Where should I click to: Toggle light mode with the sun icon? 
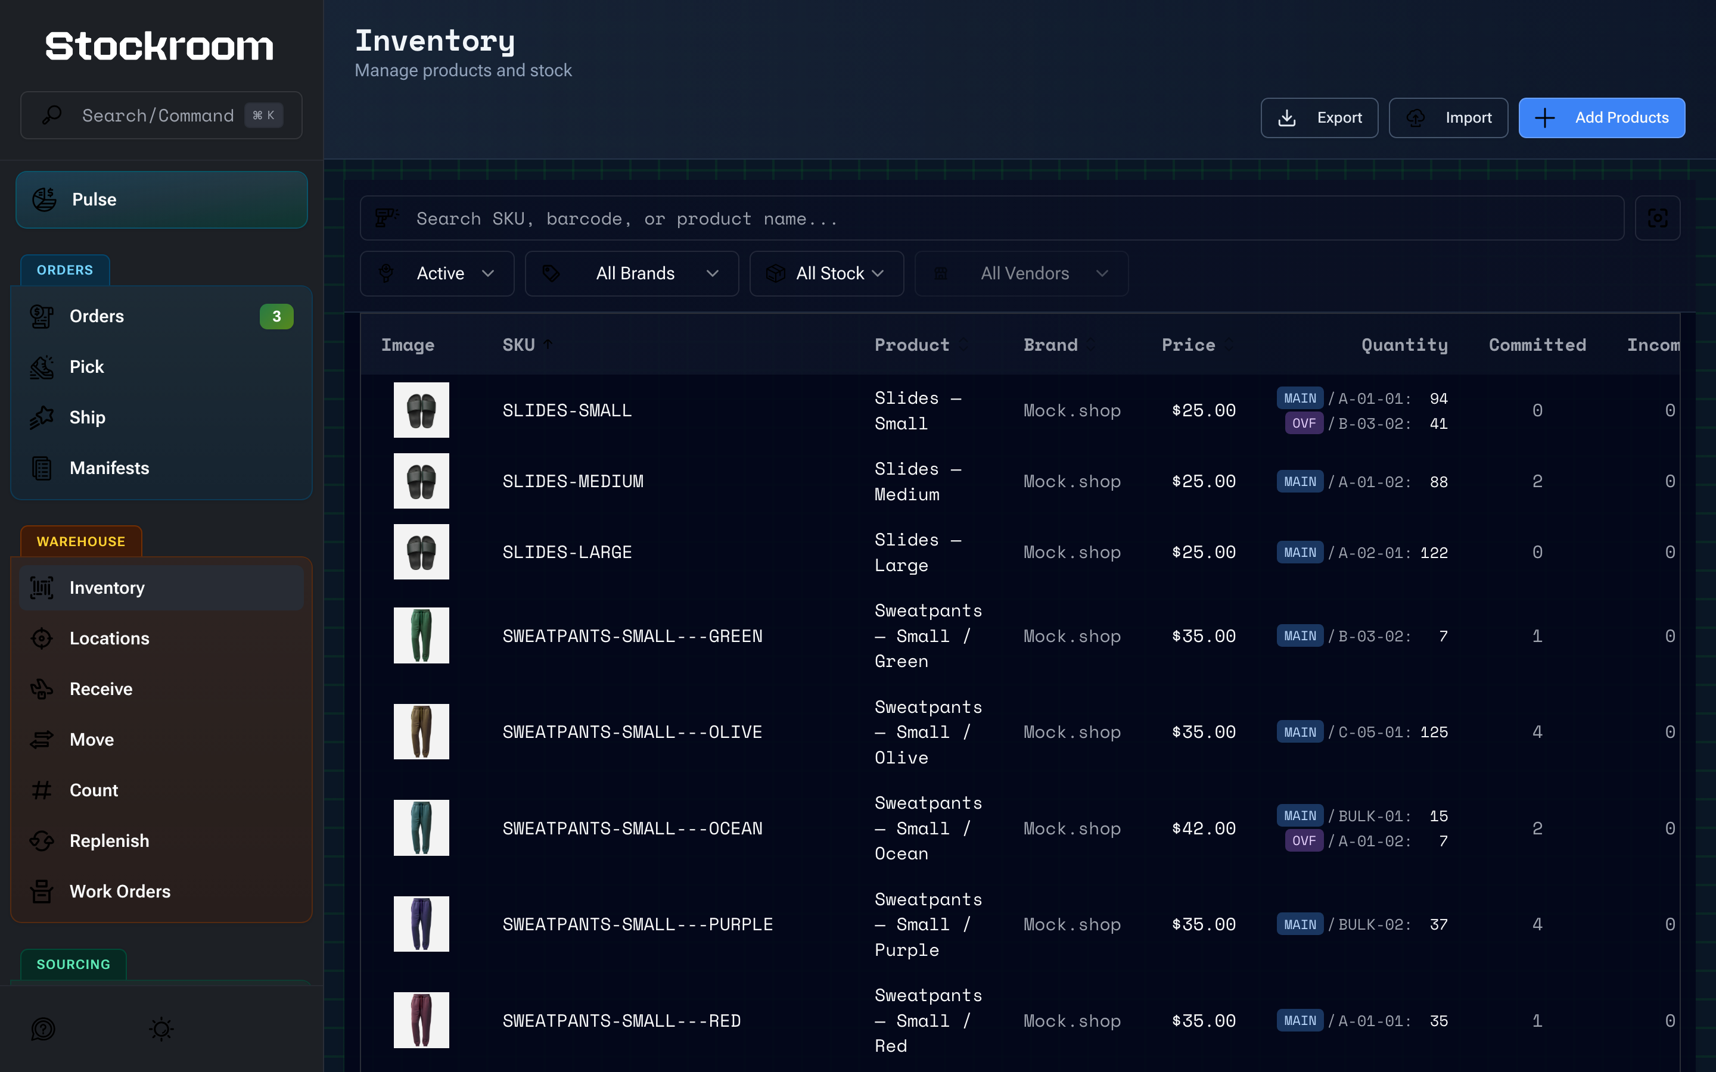click(x=161, y=1029)
